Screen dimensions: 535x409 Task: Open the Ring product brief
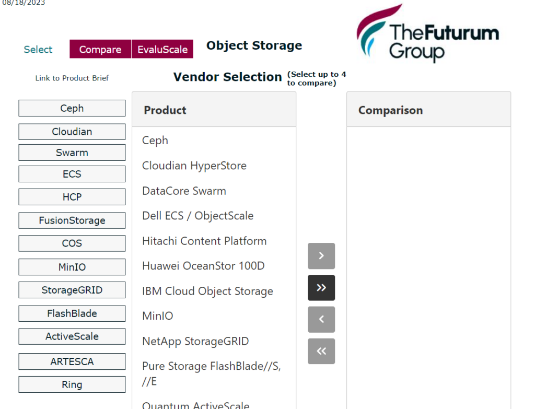click(72, 384)
